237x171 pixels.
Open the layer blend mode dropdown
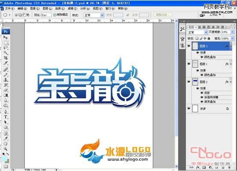pos(197,32)
